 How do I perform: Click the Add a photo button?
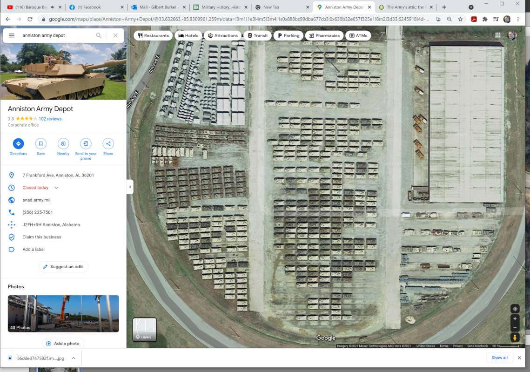[63, 343]
